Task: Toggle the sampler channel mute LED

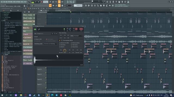Action: (x=64, y=29)
